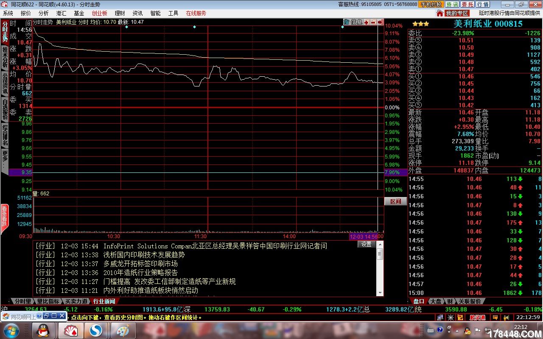
Task: Switch to 分时量 tab
Action: tap(22, 301)
